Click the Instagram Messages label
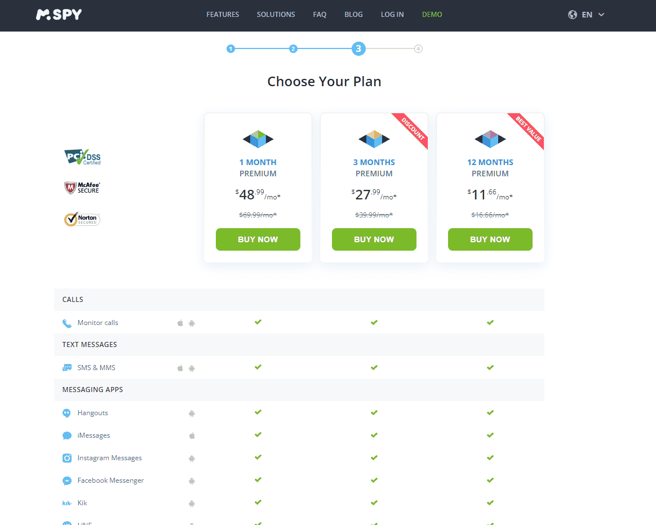This screenshot has width=656, height=525. [x=109, y=458]
